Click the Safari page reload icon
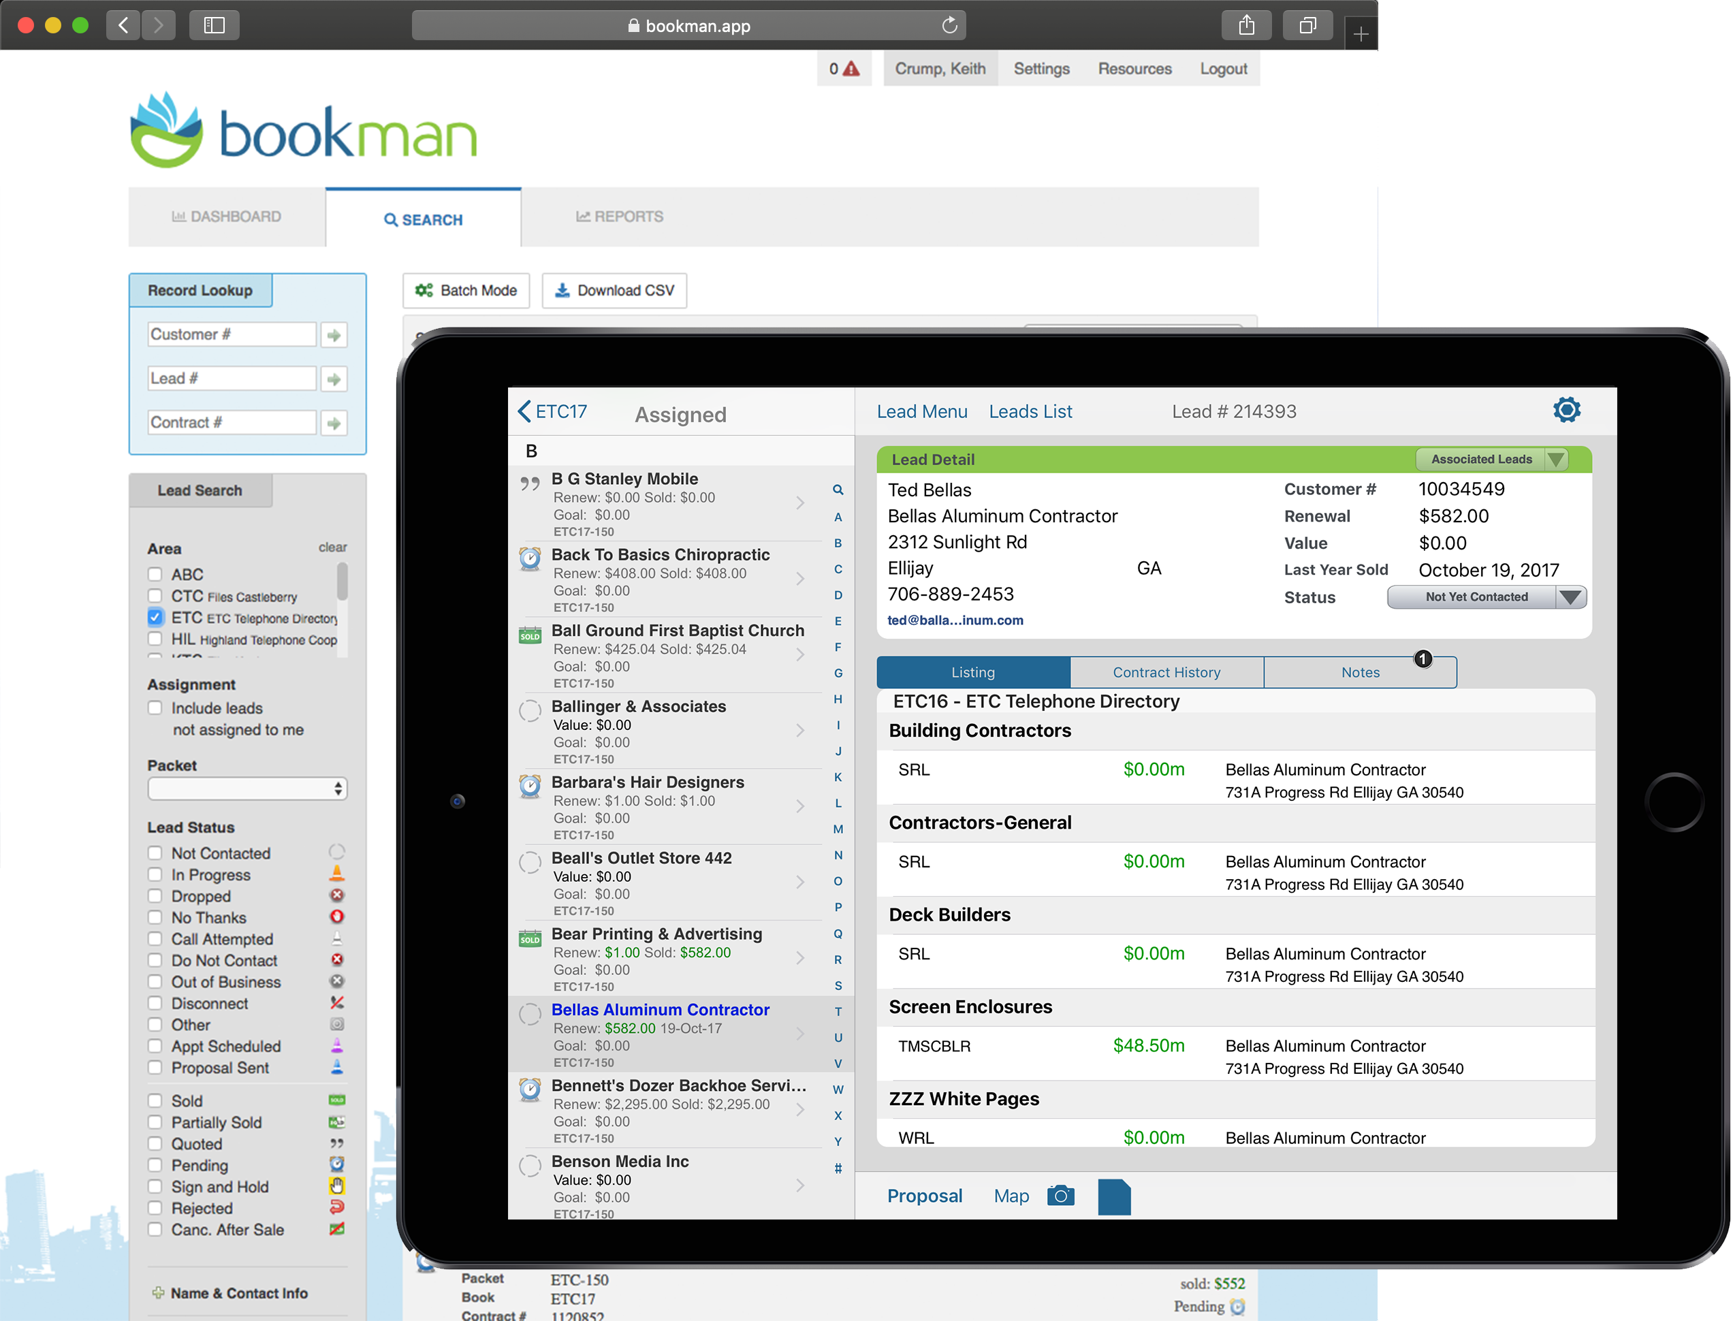The width and height of the screenshot is (1731, 1321). pos(949,25)
